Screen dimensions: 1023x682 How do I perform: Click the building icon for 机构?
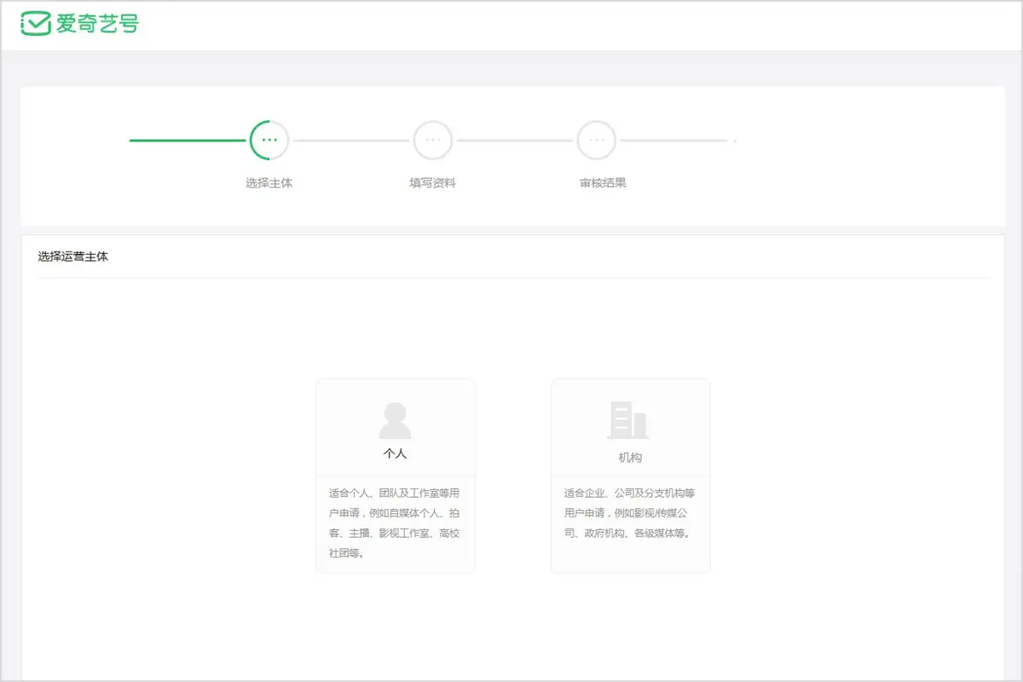[629, 420]
